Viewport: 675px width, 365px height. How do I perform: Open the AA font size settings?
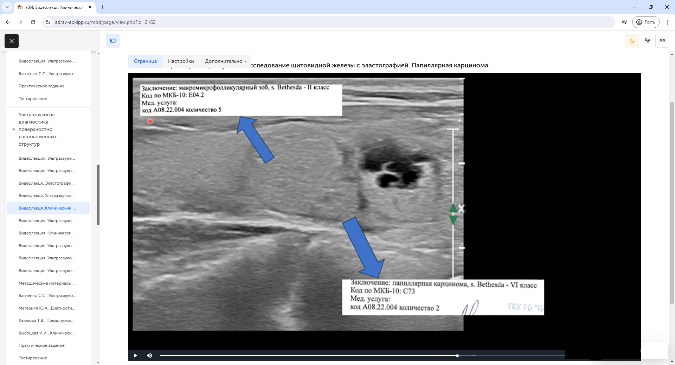click(x=662, y=41)
